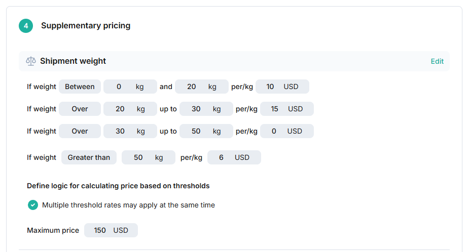Click the Shipment weight header label

73,61
